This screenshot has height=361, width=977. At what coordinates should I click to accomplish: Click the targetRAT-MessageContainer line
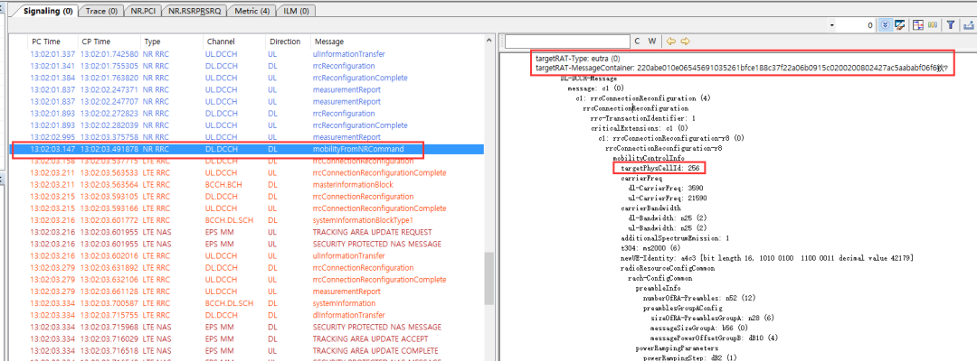[742, 69]
